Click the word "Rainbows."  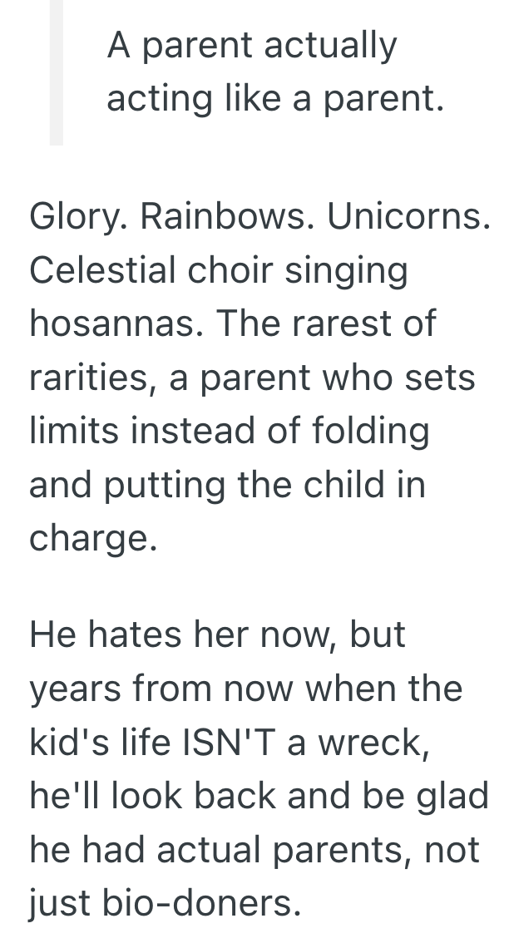click(225, 218)
